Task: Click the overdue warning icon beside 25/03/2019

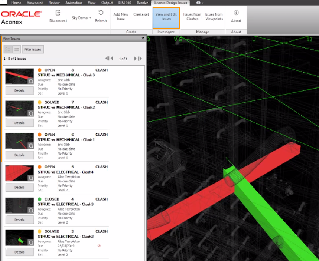Action: click(x=99, y=246)
